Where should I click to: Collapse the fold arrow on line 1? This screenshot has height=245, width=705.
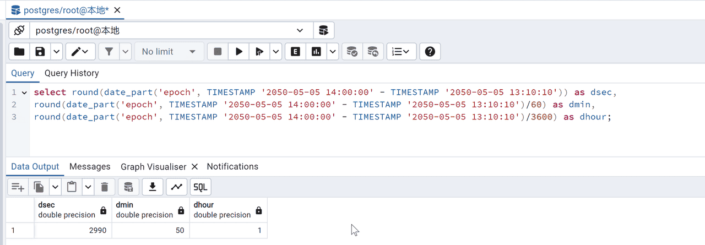click(24, 92)
